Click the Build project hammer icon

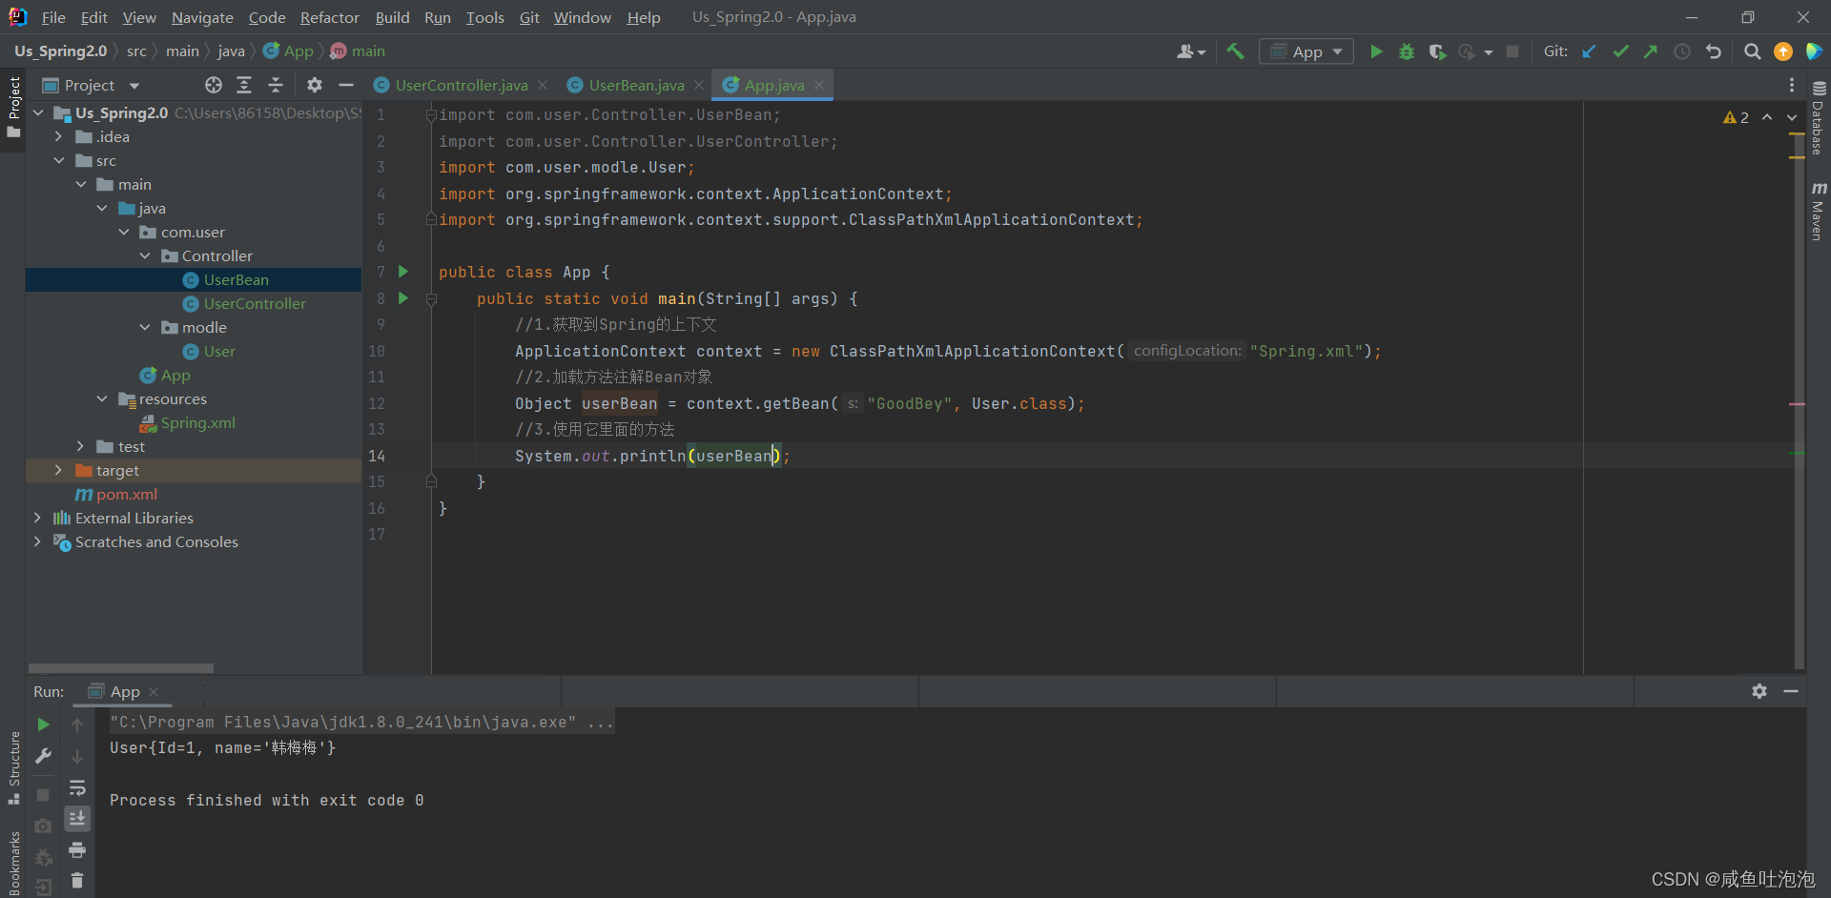pyautogui.click(x=1235, y=51)
